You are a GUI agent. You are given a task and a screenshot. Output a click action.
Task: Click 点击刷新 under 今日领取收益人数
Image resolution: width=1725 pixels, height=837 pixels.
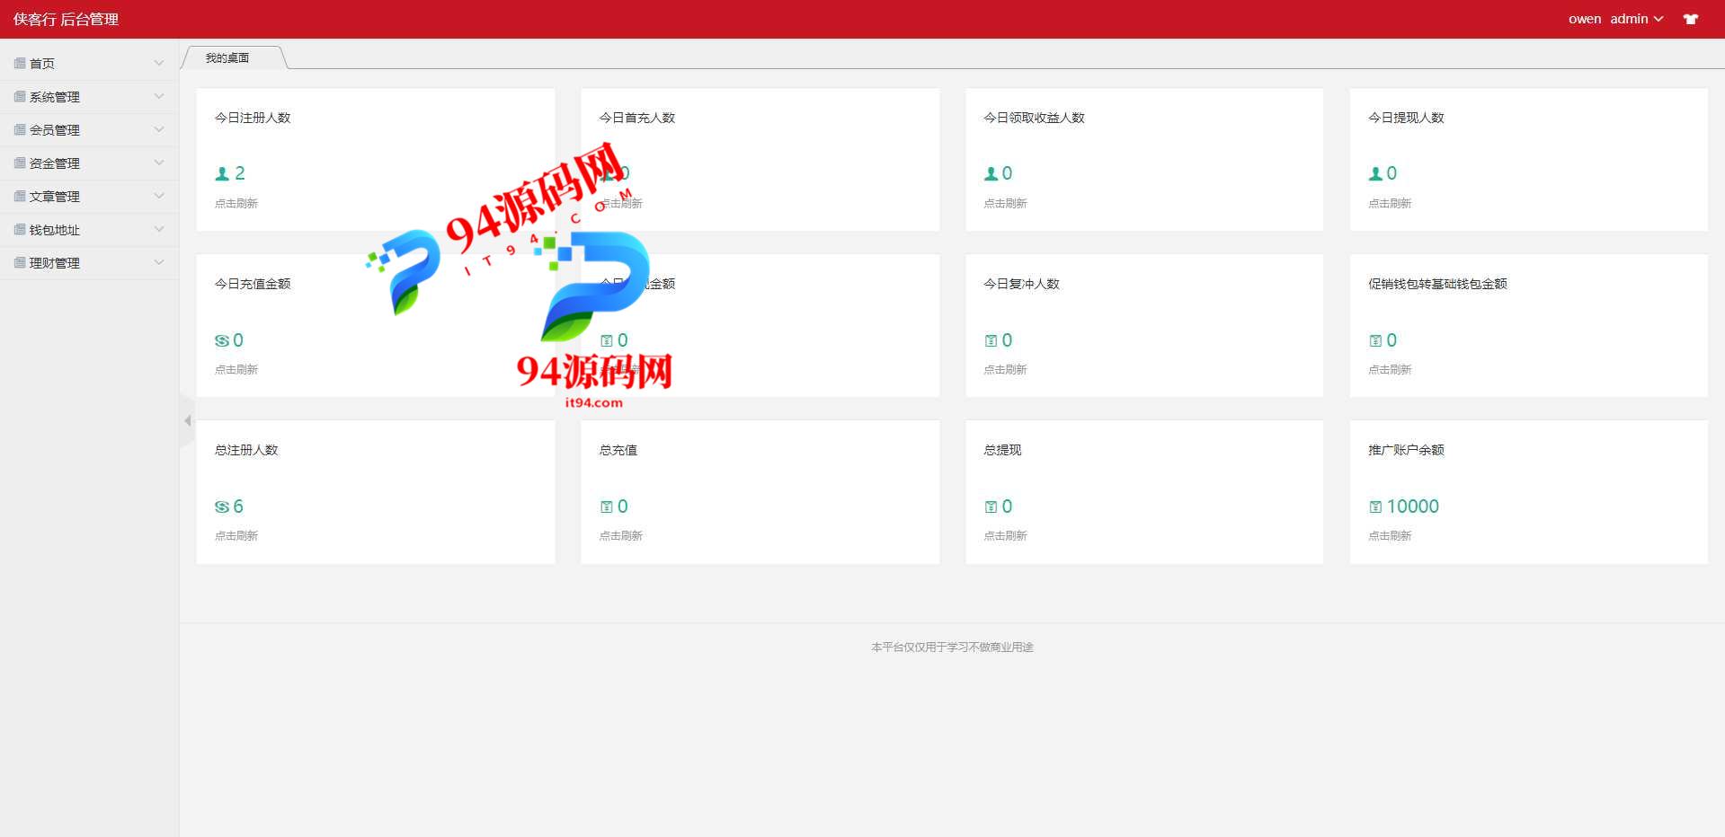tap(1005, 204)
